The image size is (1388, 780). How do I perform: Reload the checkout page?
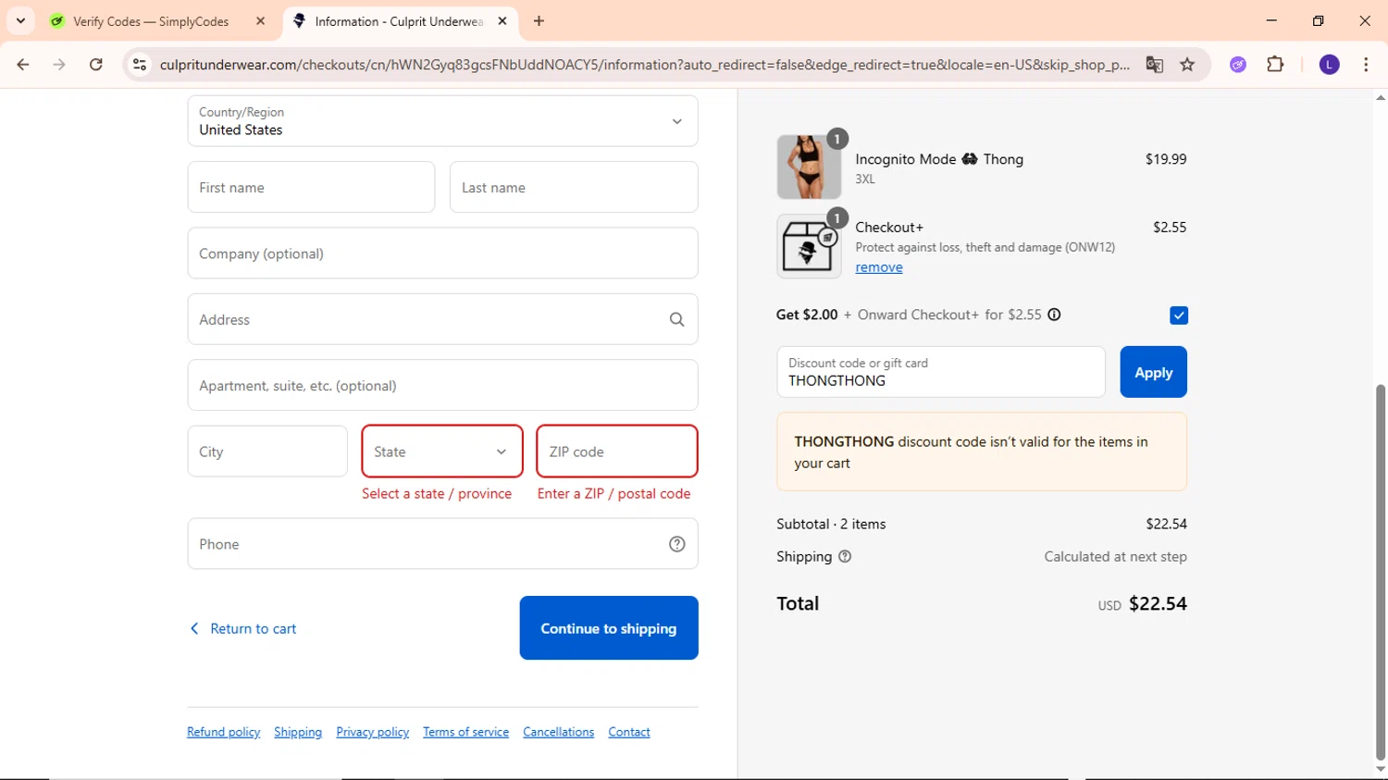coord(96,65)
